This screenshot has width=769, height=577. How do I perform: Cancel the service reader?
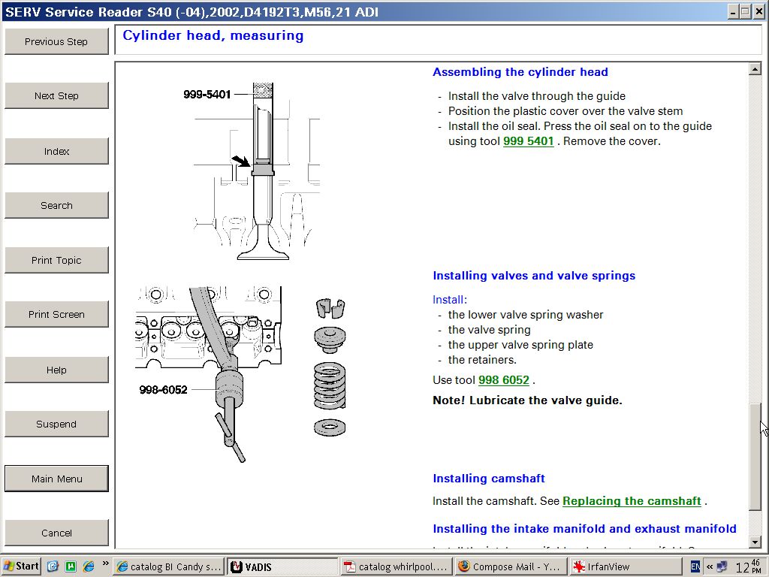click(56, 533)
